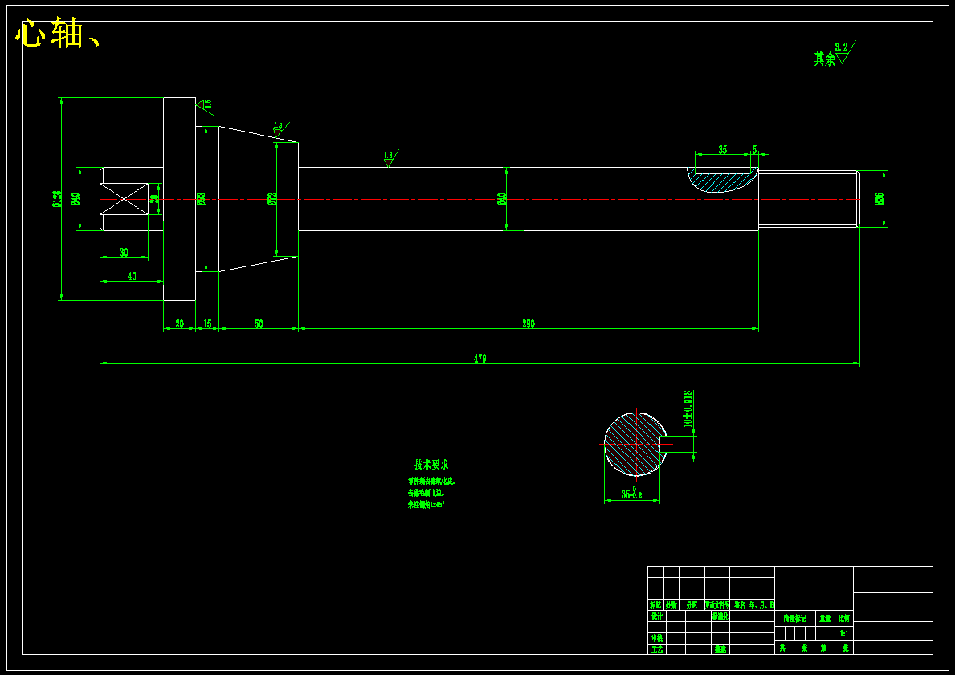Screen dimensions: 955x675
Task: Select the 设计 title block cell
Action: click(x=656, y=616)
